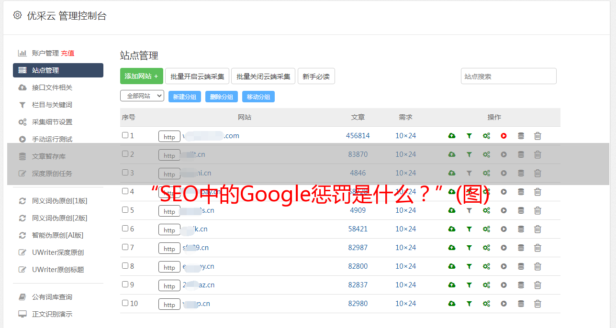Click the 移动分组 button

click(258, 97)
